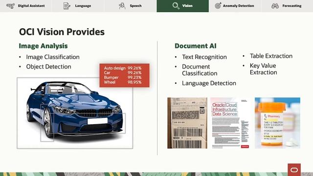This screenshot has height=176, width=313.
Task: Select the blue car image
Action: pos(75,113)
